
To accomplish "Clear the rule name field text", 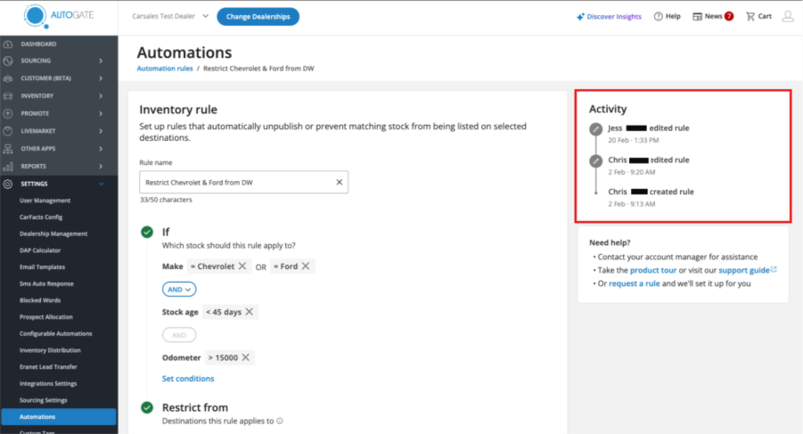I will point(339,182).
